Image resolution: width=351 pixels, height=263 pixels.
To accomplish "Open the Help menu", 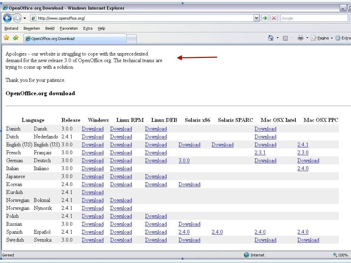I will pos(102,28).
